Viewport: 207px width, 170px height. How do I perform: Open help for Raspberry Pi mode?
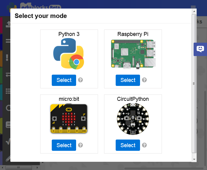[144, 80]
